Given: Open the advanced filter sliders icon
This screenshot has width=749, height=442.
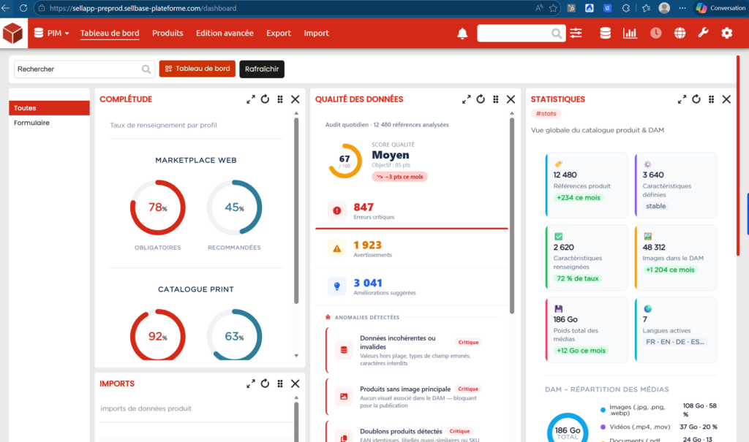Looking at the screenshot, I should point(576,34).
